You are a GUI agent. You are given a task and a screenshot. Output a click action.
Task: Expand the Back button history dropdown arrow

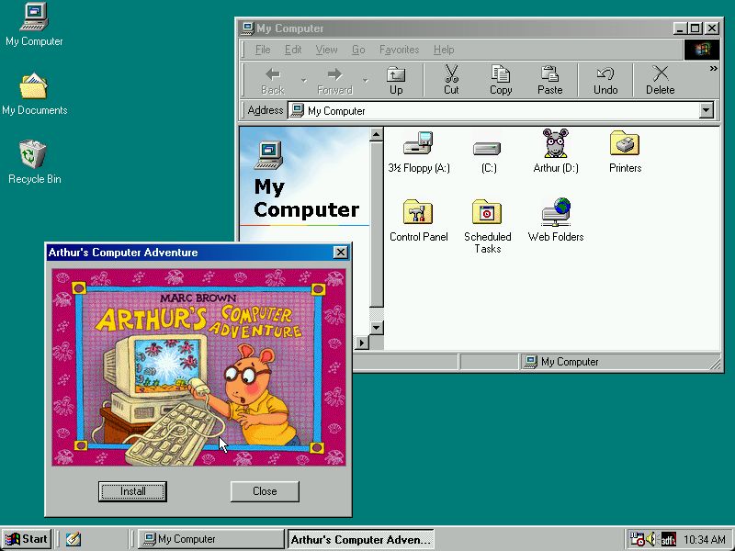304,81
